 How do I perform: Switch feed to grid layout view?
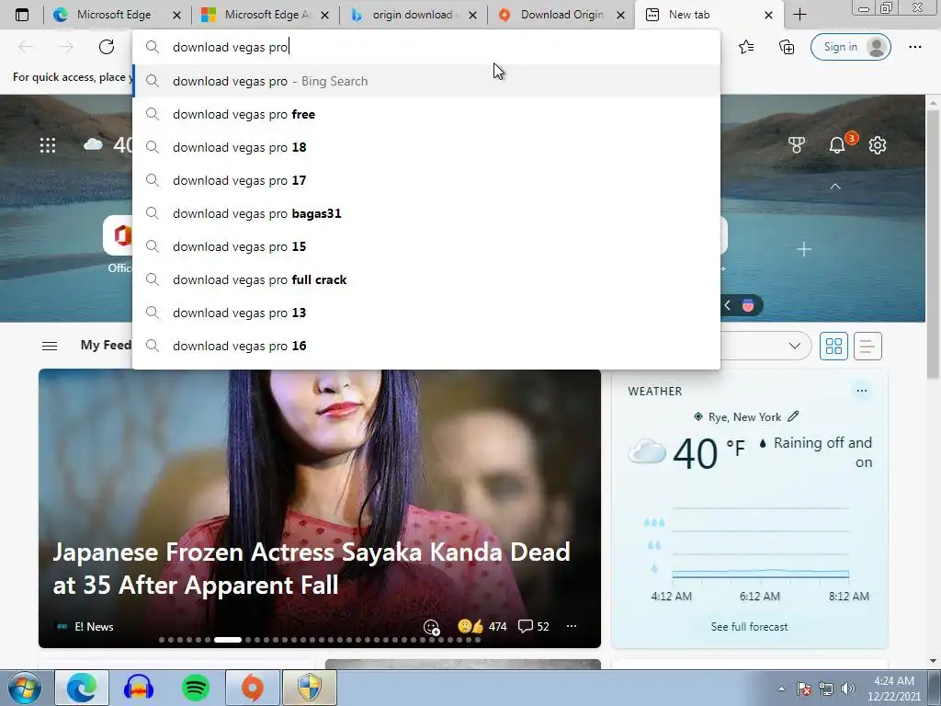833,346
